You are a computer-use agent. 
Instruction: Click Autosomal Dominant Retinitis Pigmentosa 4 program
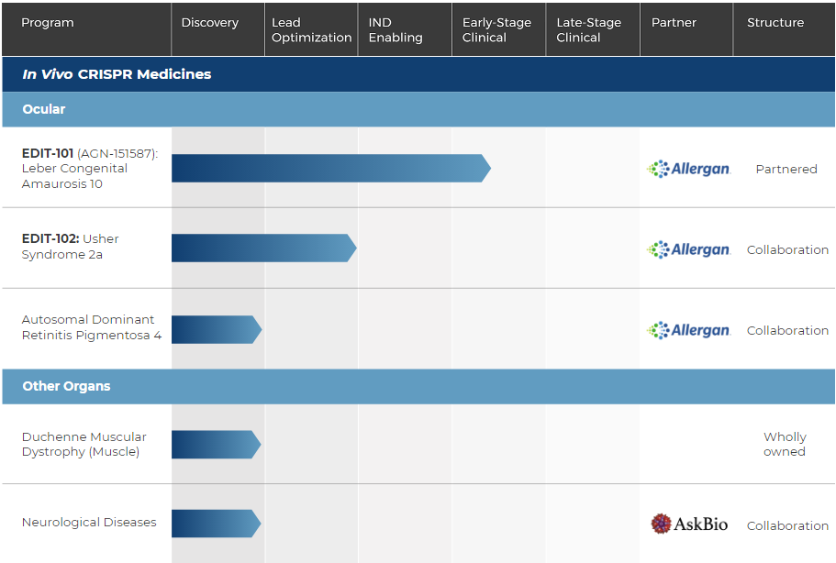91,327
